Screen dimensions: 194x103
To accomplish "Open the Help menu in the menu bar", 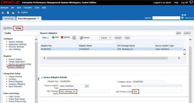I will pos(44,8).
